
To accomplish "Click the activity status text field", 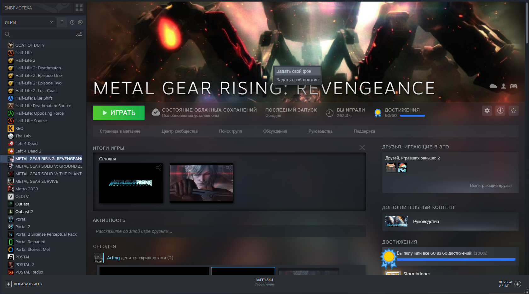I will (229, 231).
